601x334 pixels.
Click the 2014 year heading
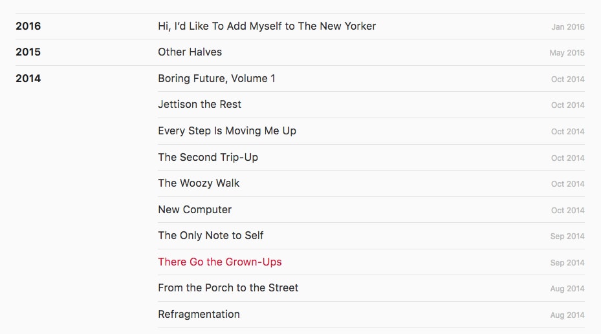click(x=28, y=79)
